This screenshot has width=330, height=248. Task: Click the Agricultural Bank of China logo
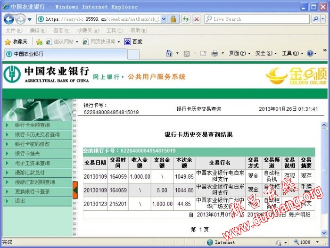coord(46,74)
